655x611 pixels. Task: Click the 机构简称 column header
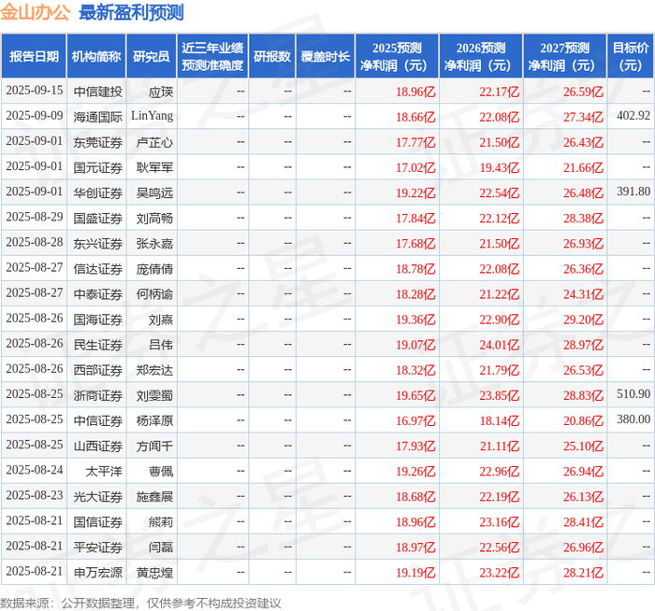coord(96,56)
